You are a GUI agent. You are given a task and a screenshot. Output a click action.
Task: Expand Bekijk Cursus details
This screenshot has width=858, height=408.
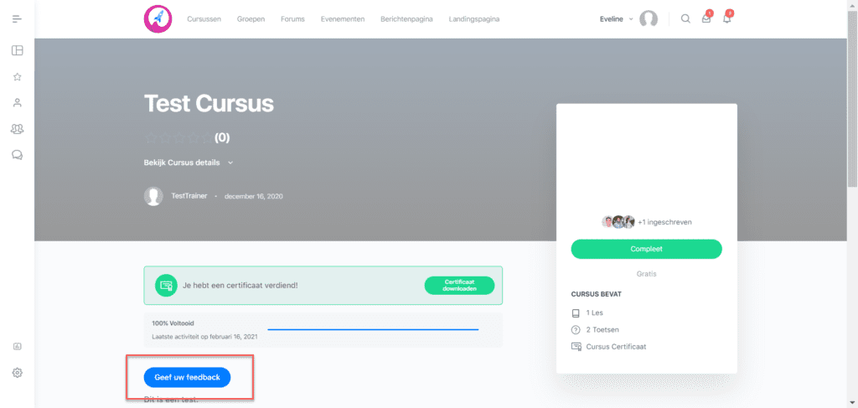[189, 163]
